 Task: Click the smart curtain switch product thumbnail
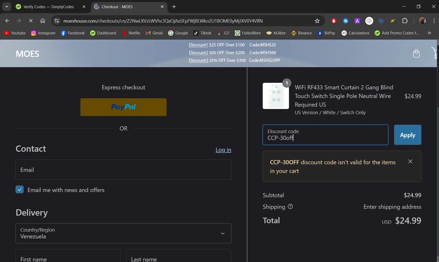(276, 96)
